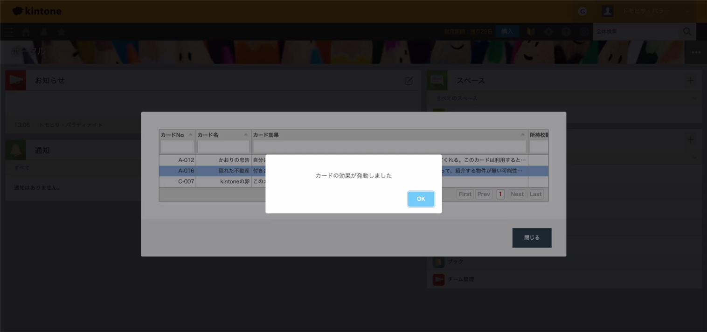Open notifications via the navigation bar bell icon

point(44,32)
